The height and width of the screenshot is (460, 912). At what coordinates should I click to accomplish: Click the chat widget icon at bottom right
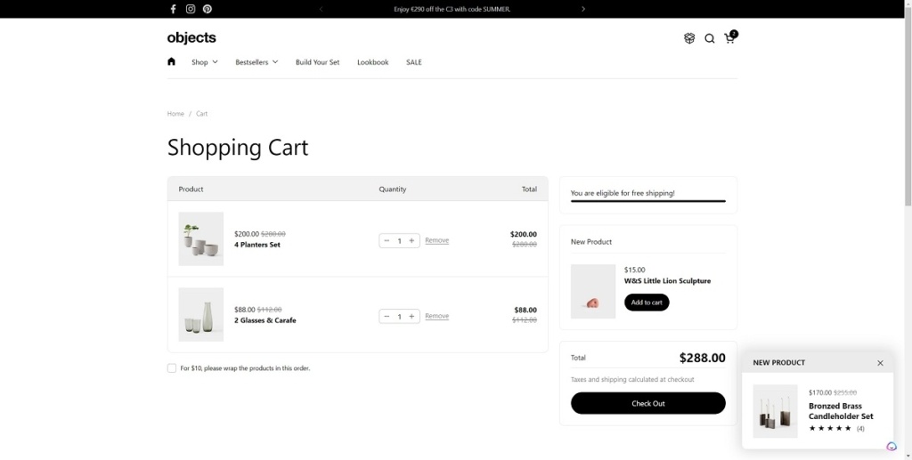tap(892, 447)
